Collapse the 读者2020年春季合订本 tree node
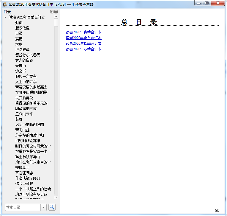This screenshot has width=227, height=216. (5, 17)
